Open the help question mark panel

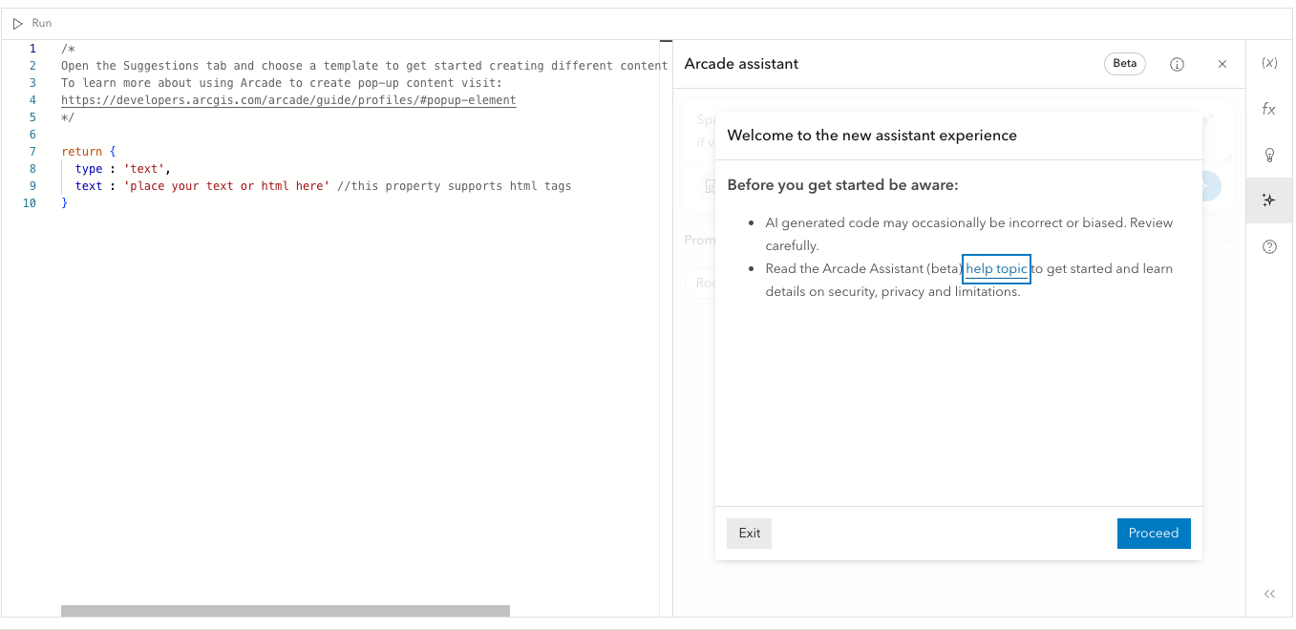click(1269, 246)
